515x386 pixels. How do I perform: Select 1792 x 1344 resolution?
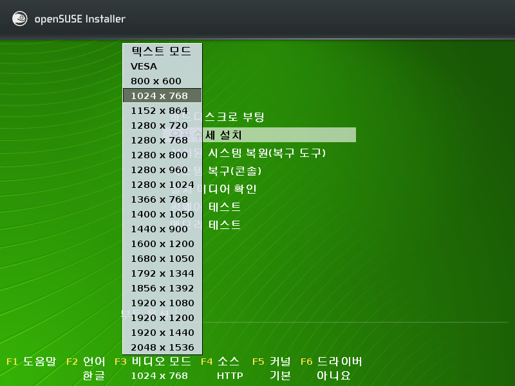tap(162, 273)
